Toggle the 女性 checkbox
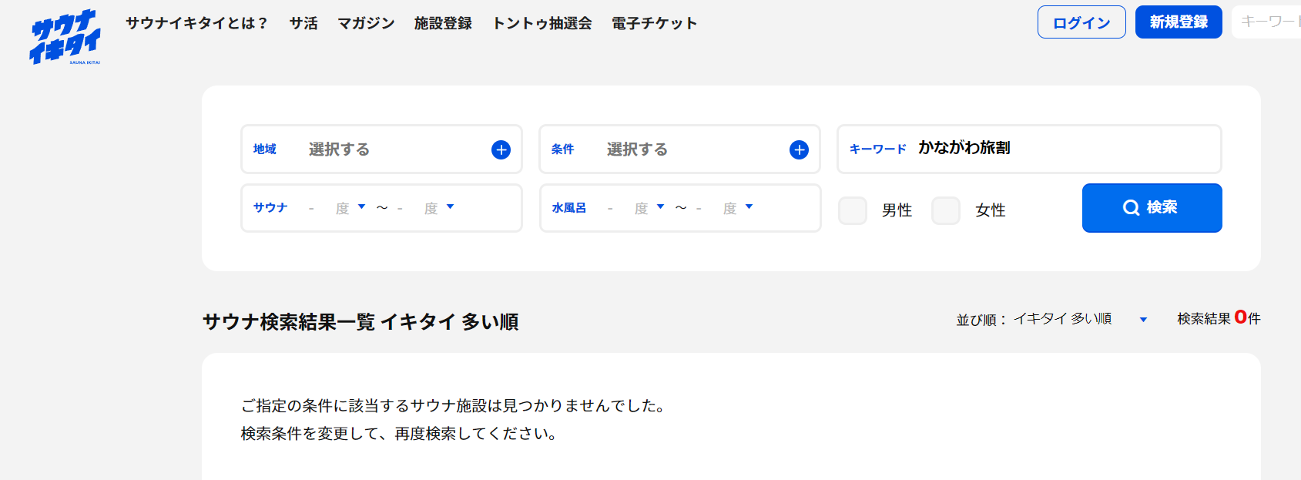This screenshot has width=1301, height=480. 946,210
